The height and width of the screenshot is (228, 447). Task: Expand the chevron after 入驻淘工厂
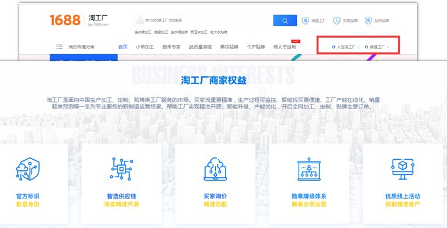click(x=359, y=47)
